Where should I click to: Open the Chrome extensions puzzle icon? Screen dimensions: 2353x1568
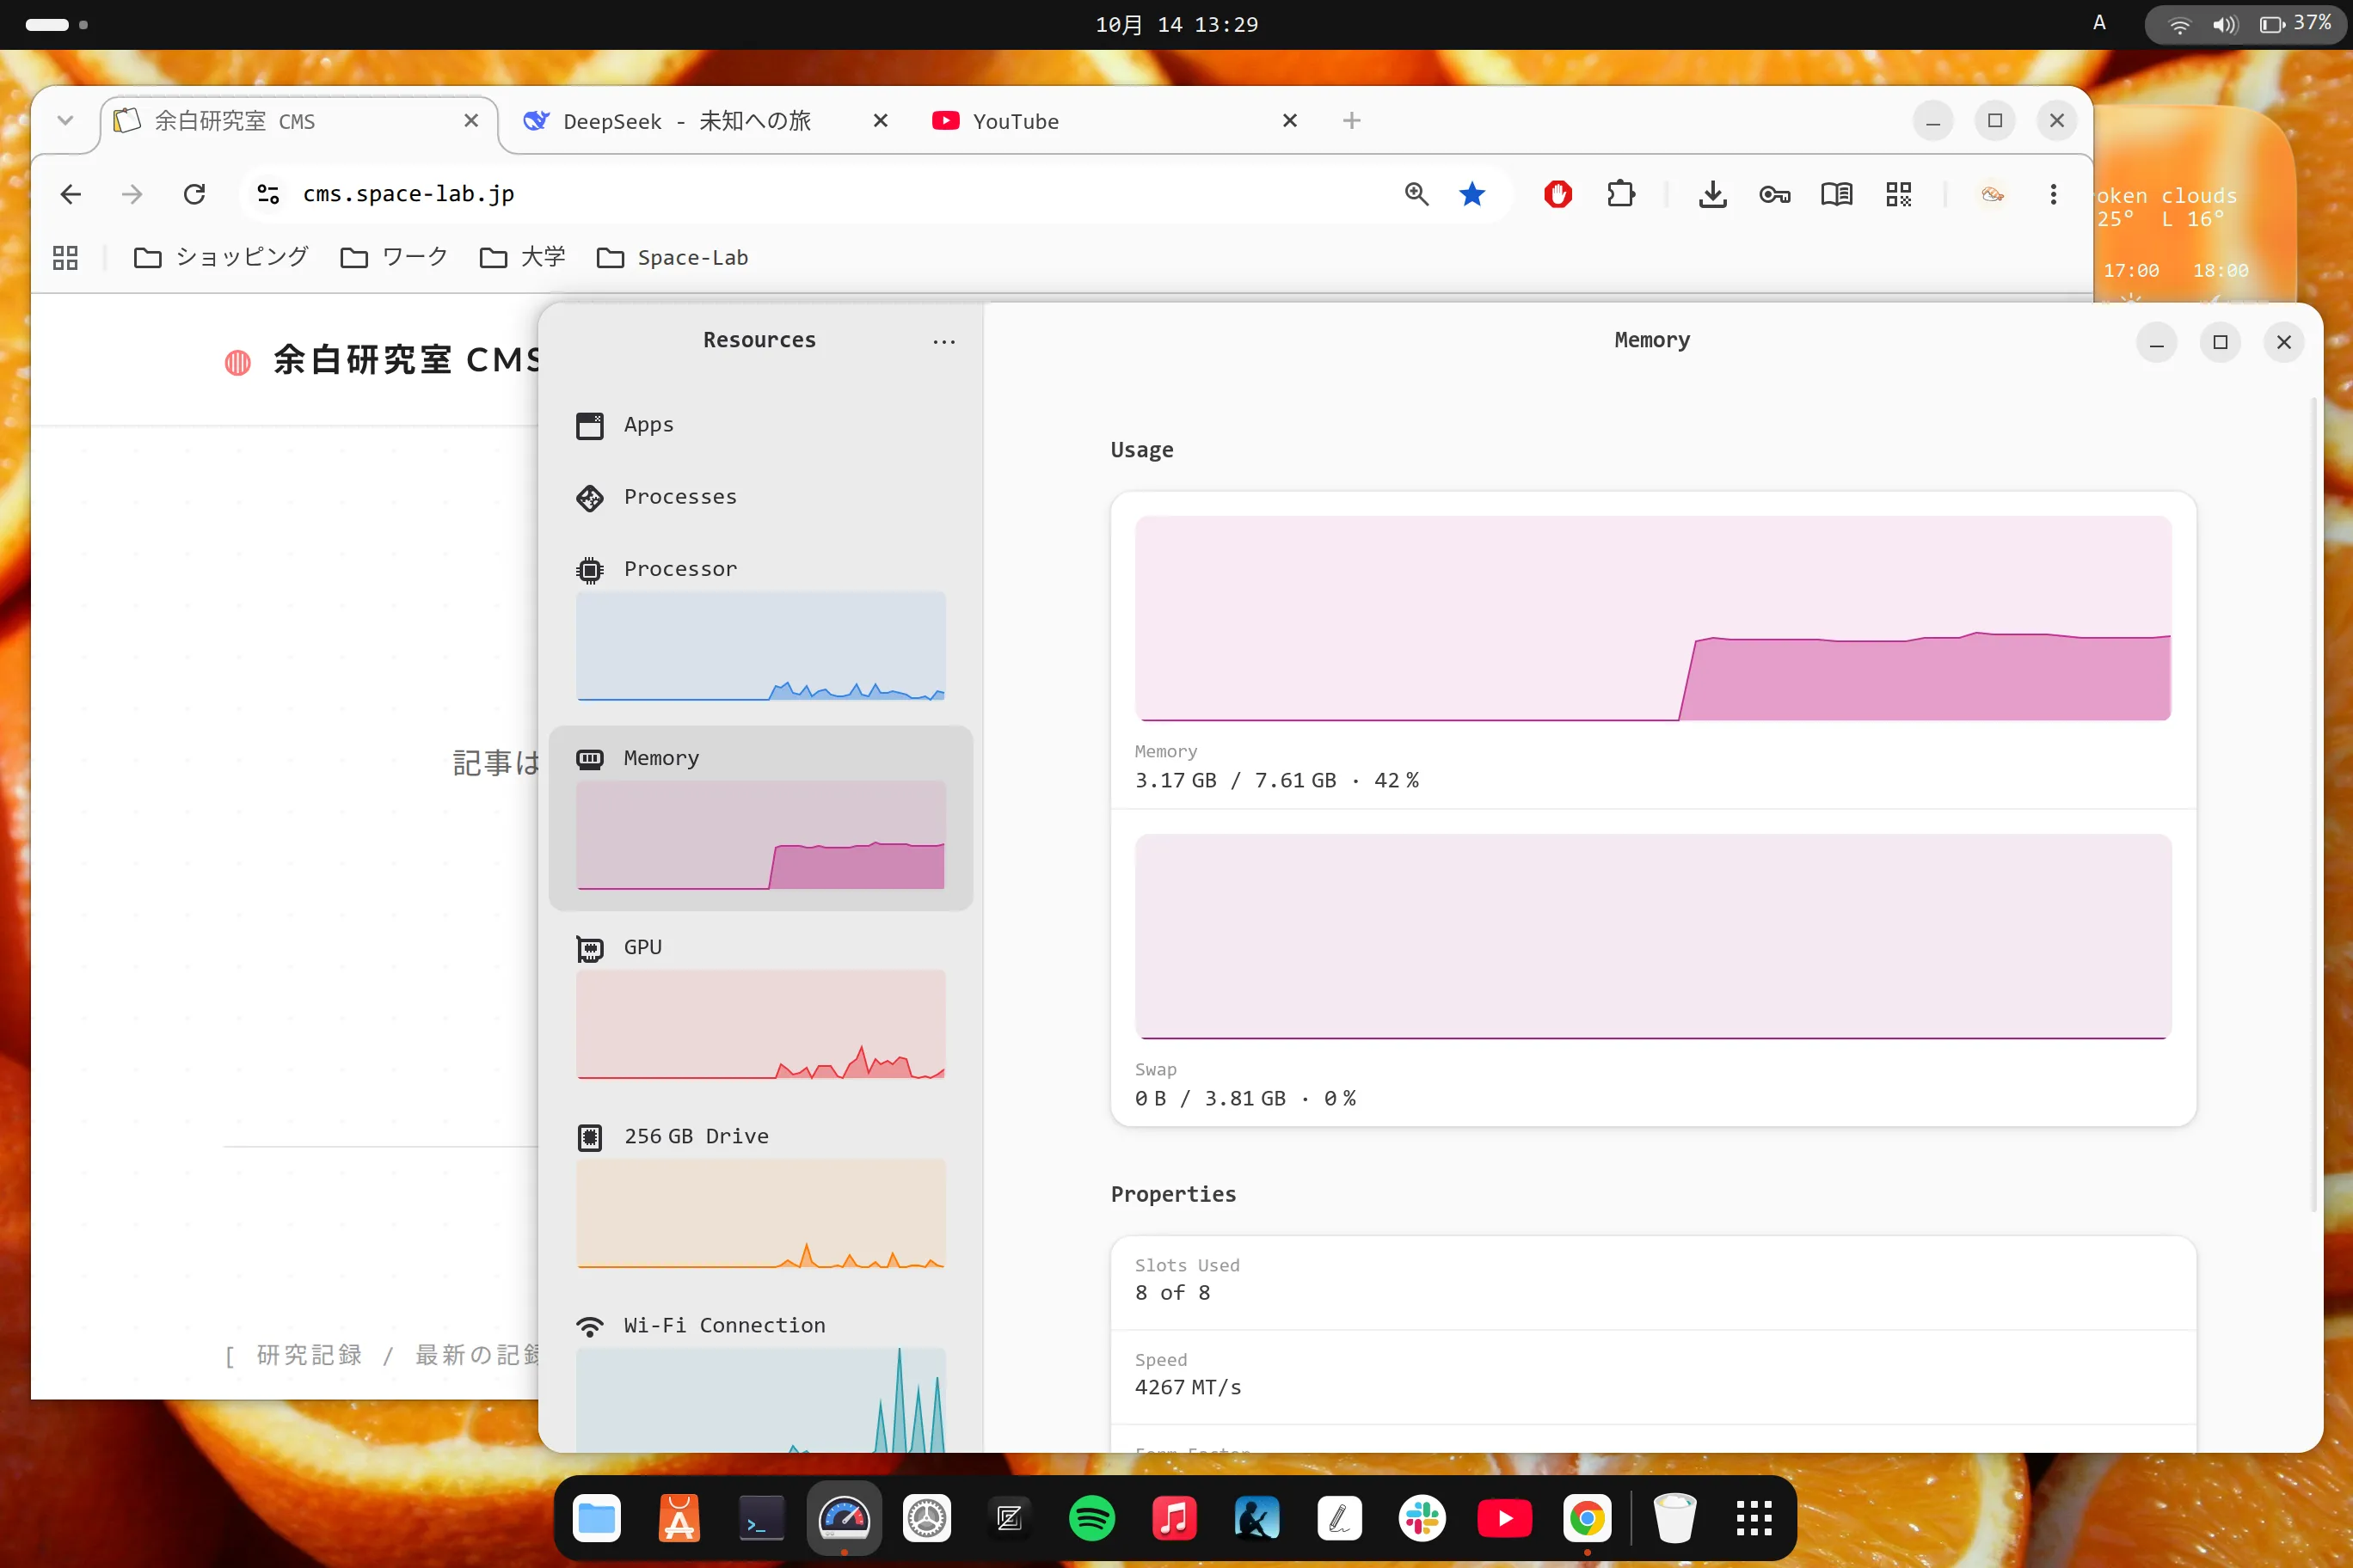pyautogui.click(x=1620, y=194)
